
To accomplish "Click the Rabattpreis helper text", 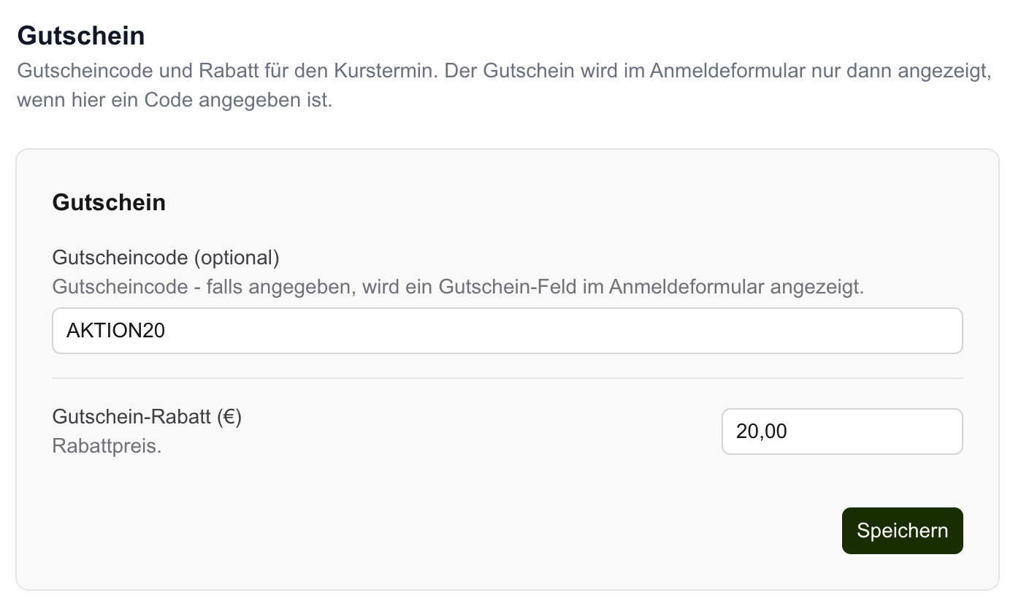I will point(107,445).
